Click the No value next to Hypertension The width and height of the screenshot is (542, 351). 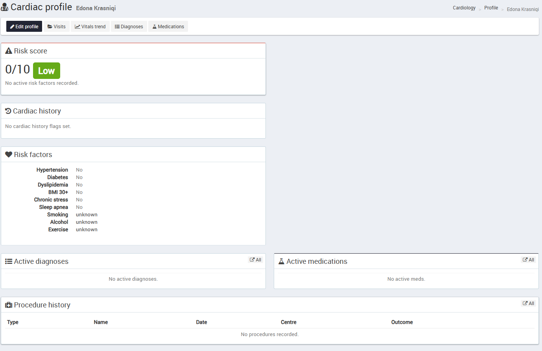tap(79, 170)
